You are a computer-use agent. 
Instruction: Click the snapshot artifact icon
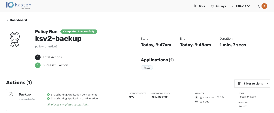pyautogui.click(x=201, y=97)
